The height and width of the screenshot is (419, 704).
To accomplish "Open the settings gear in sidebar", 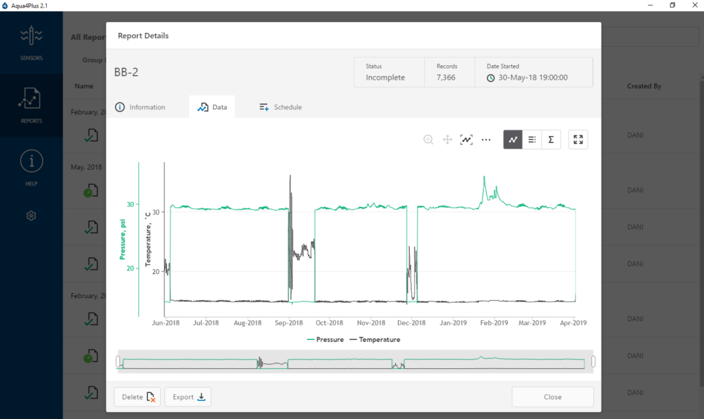I will click(x=31, y=216).
